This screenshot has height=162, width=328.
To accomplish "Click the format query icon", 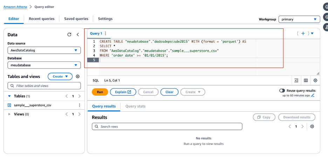I will point(296,81).
